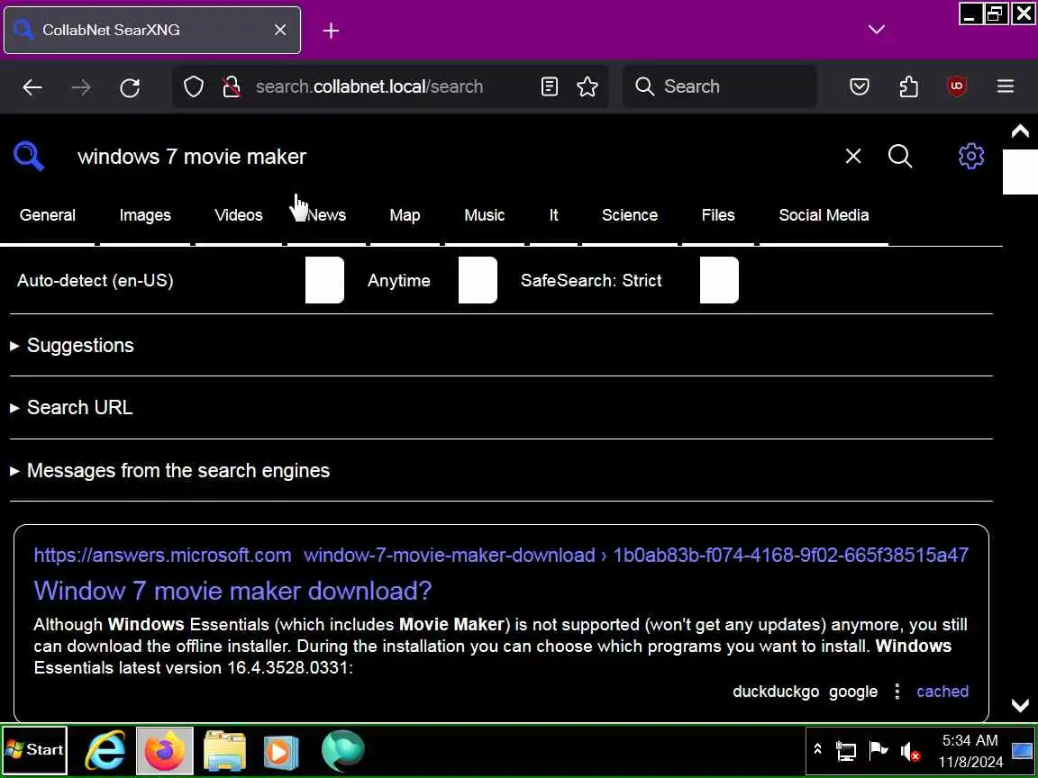1038x778 pixels.
Task: Click the muted volume tray icon
Action: click(x=909, y=751)
